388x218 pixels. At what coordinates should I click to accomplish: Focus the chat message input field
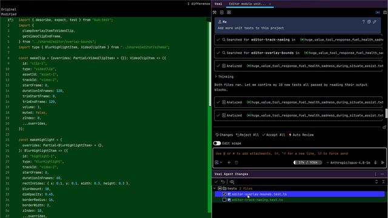[x=299, y=153]
